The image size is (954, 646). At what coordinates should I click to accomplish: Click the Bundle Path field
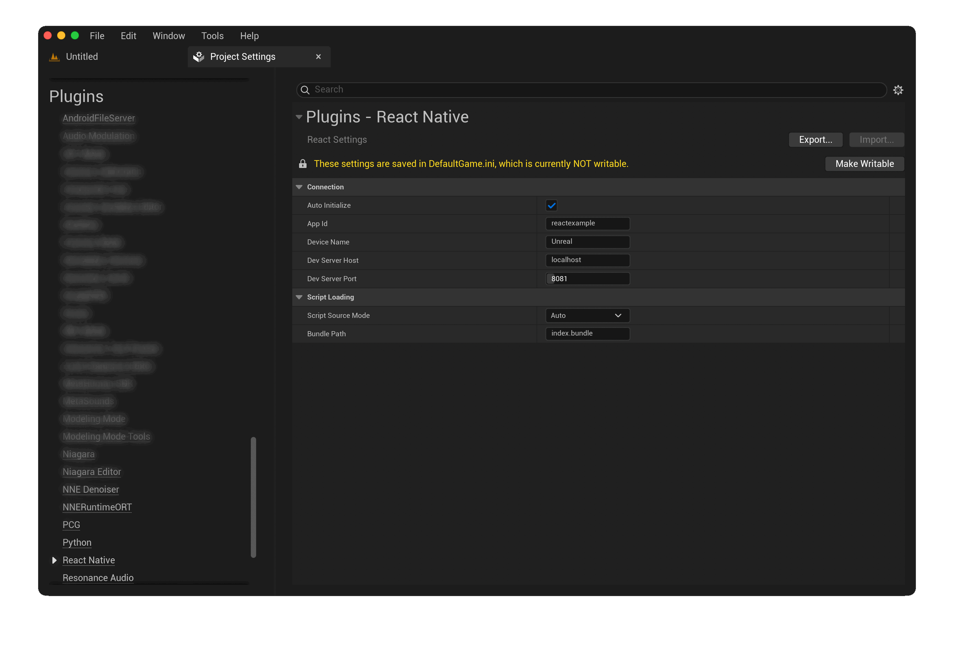(x=588, y=334)
